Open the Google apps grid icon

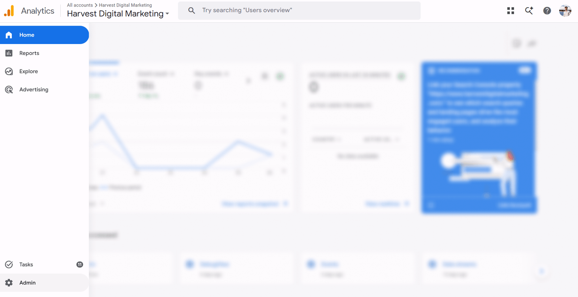(510, 11)
